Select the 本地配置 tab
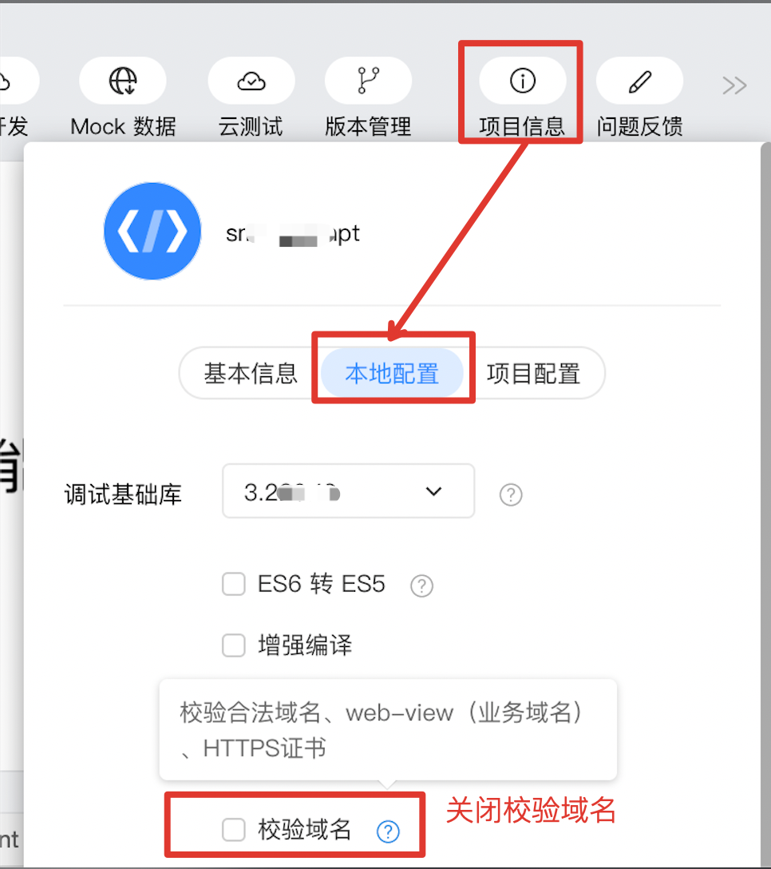 click(x=392, y=373)
